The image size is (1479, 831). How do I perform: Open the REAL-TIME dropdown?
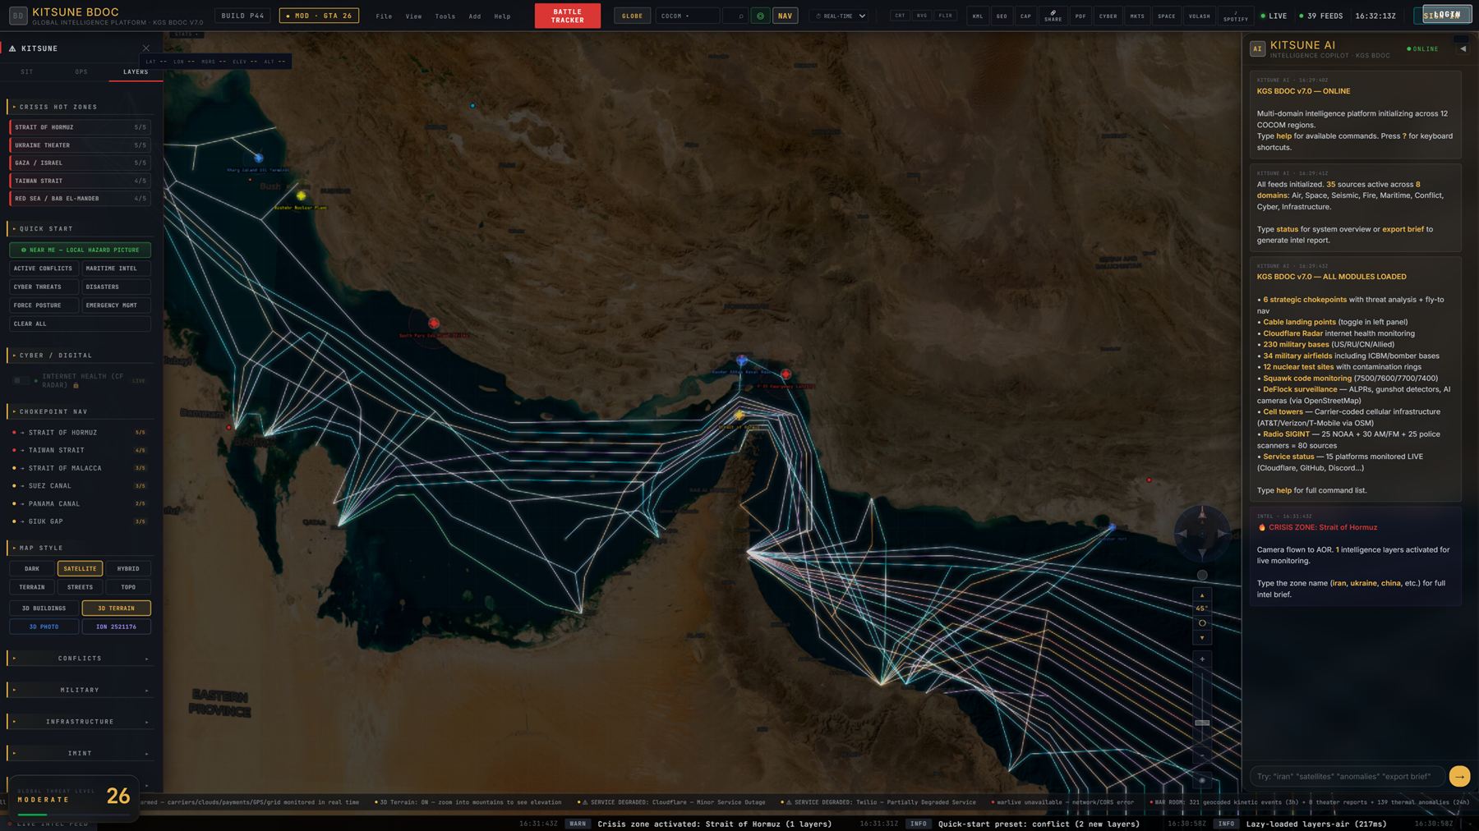click(x=841, y=16)
